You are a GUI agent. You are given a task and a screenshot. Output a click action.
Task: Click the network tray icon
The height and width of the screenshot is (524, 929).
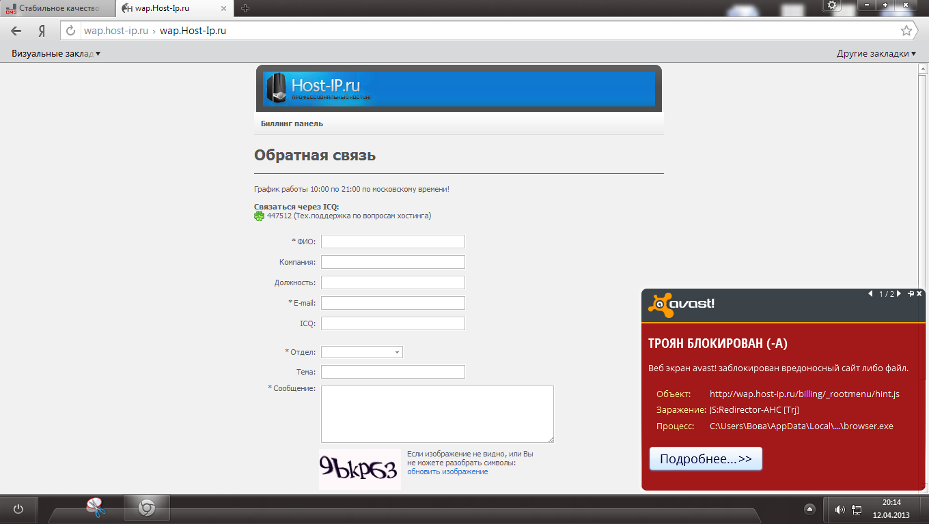coord(857,509)
